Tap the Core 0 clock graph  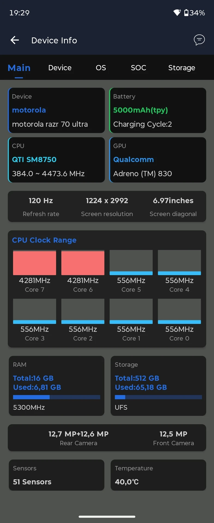point(179,311)
